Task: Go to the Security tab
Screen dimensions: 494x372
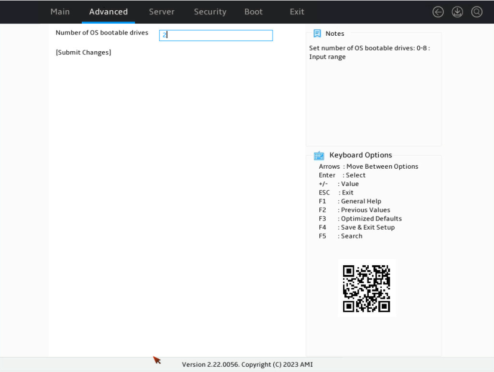Action: click(x=210, y=12)
